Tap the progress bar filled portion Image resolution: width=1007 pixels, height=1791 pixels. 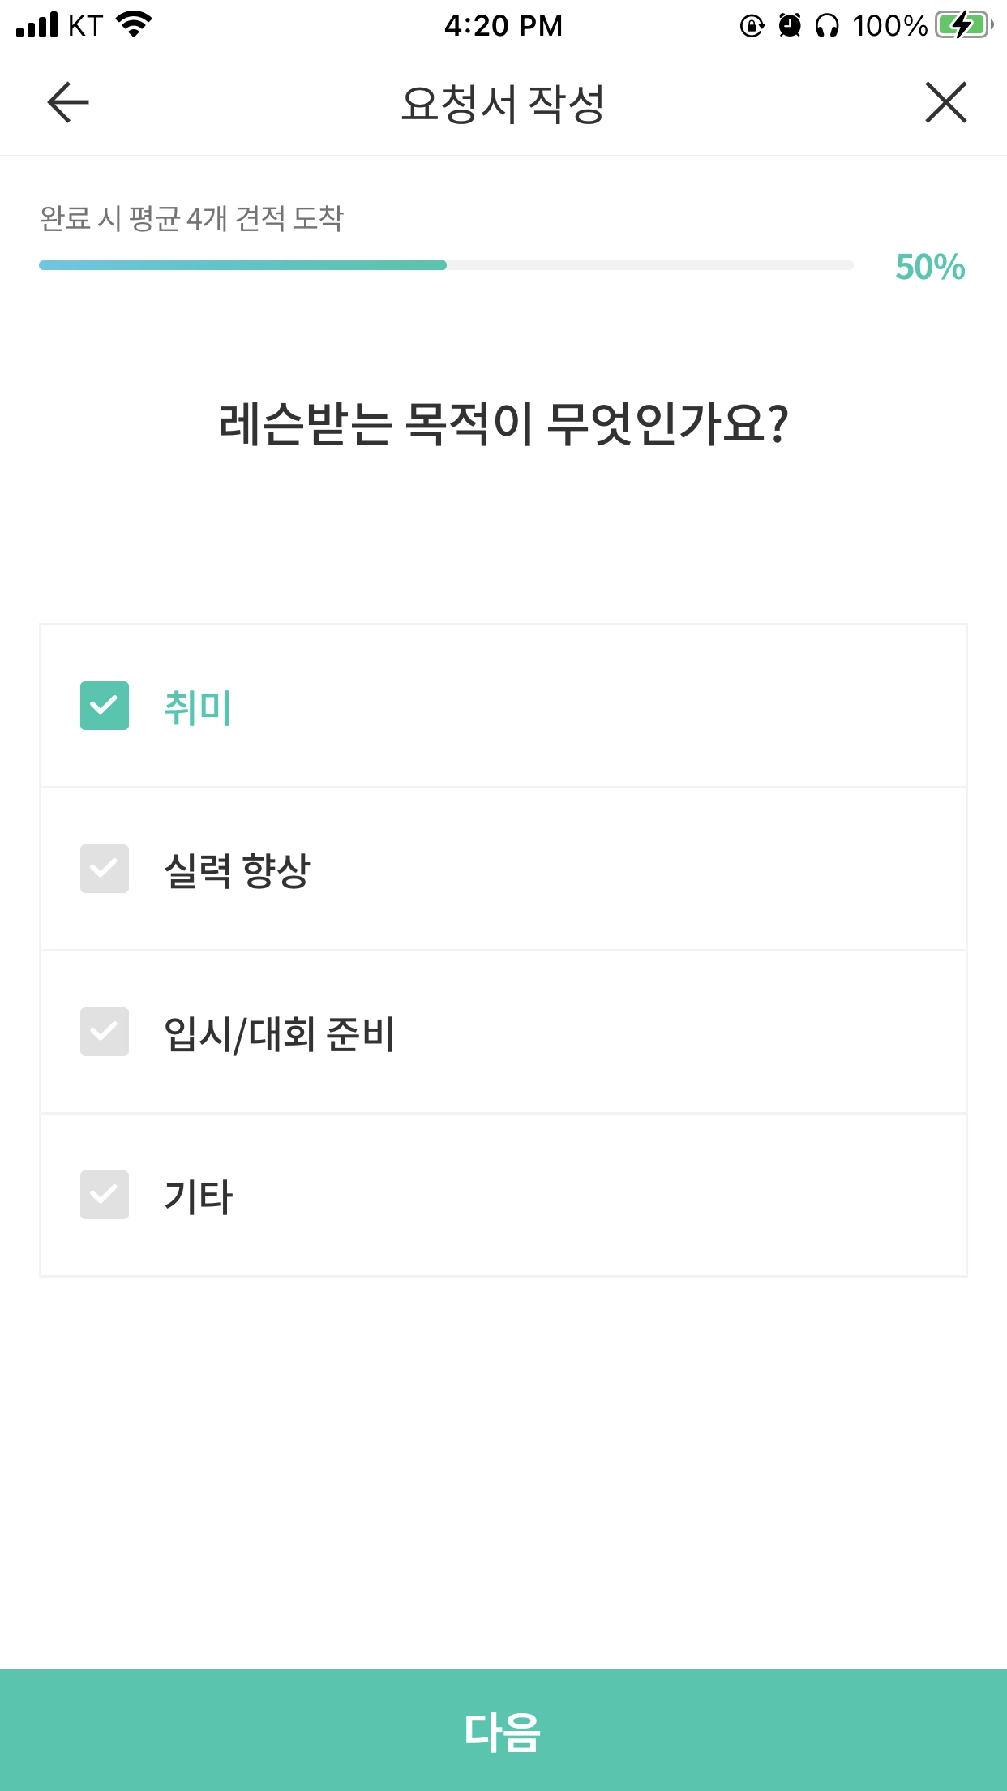pos(242,265)
